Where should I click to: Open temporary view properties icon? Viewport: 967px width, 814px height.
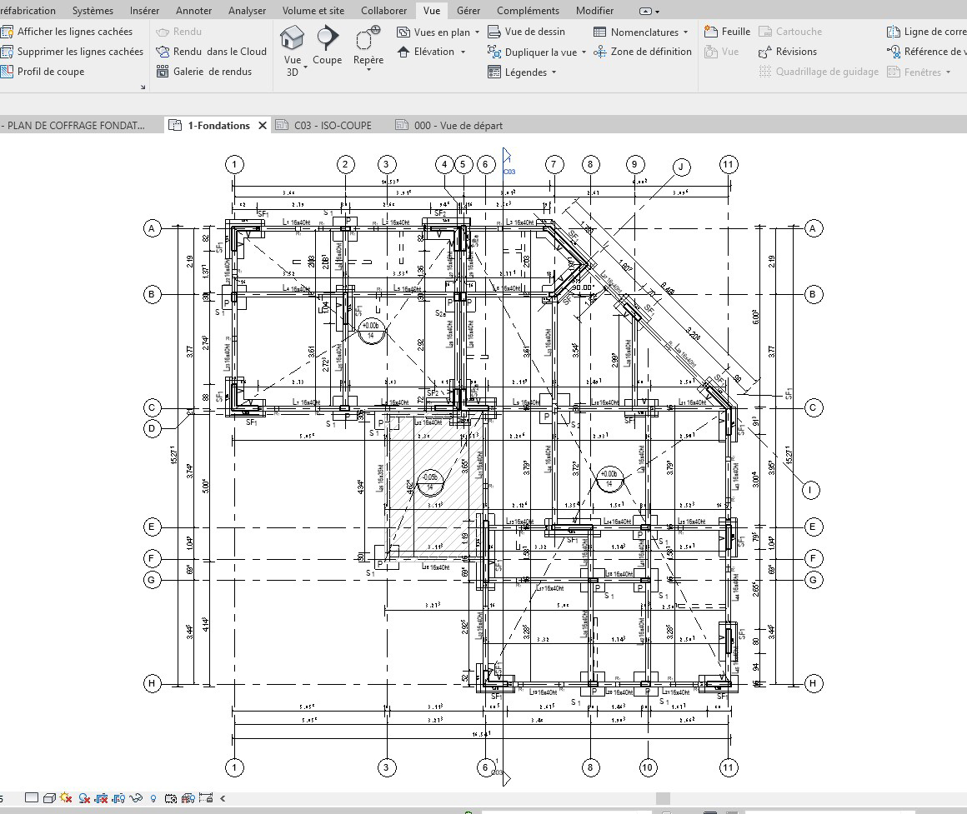tap(171, 798)
